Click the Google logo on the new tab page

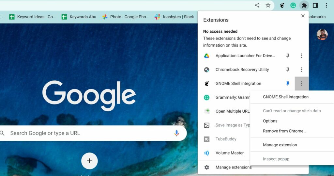tap(89, 96)
